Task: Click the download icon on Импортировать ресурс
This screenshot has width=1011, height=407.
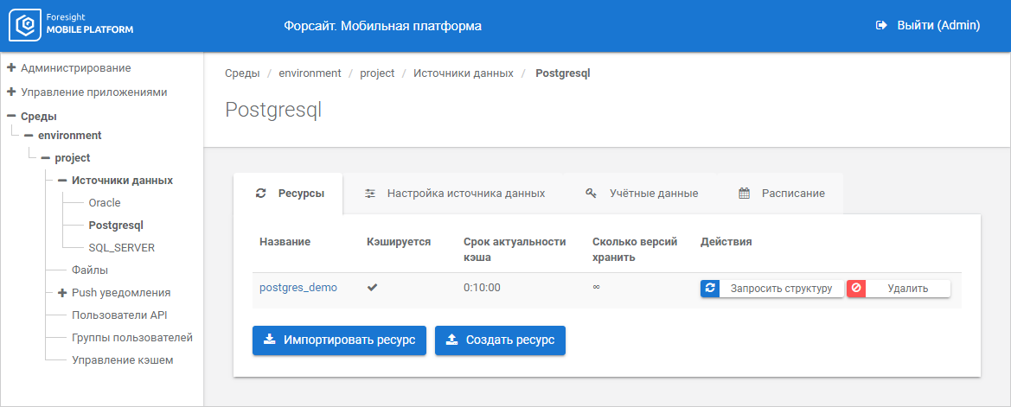Action: 270,340
